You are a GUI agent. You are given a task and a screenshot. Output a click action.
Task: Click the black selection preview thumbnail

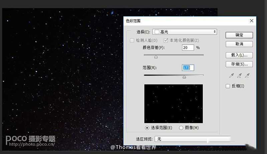point(173,103)
